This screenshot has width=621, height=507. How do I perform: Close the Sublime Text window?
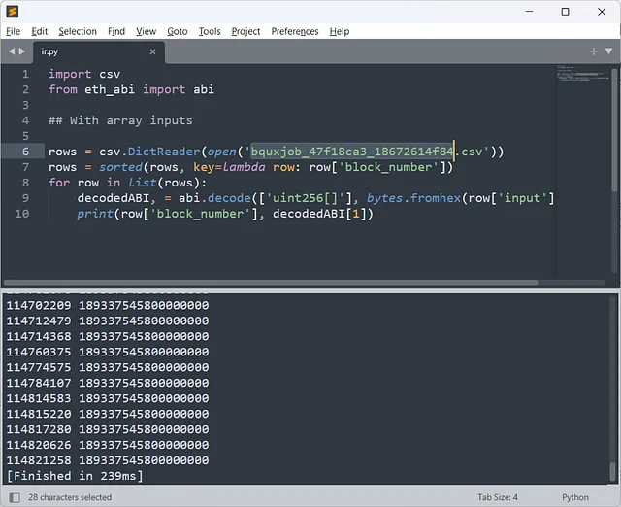(602, 12)
